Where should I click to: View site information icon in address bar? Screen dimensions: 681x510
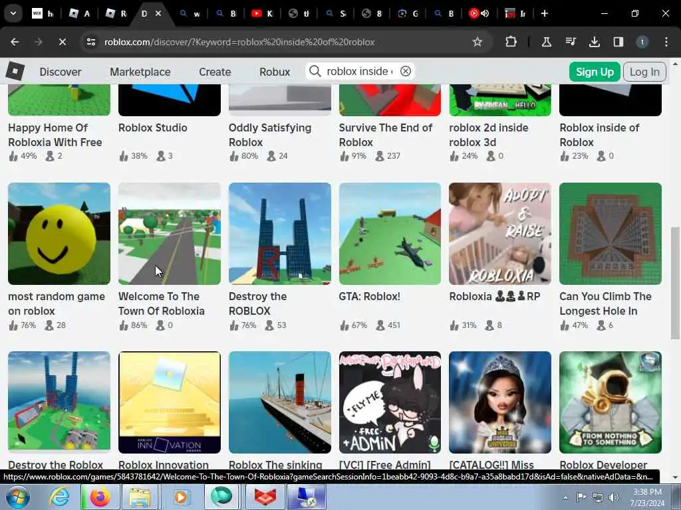pyautogui.click(x=90, y=42)
